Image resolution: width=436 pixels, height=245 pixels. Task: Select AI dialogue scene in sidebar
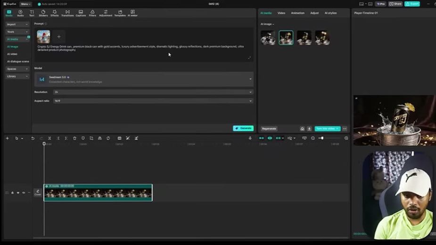coord(18,61)
